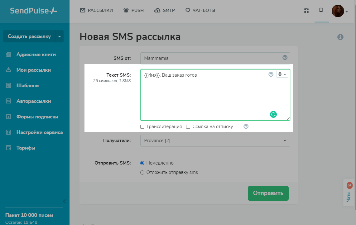Click the gift box icon in header
The width and height of the screenshot is (356, 225).
tap(306, 10)
